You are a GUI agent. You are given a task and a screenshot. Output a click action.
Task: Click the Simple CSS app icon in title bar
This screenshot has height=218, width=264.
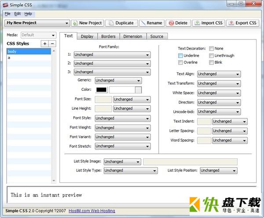(5, 5)
